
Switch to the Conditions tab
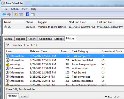click(45, 39)
